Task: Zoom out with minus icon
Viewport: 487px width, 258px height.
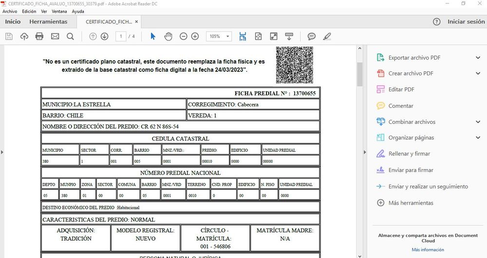Action: 184,36
